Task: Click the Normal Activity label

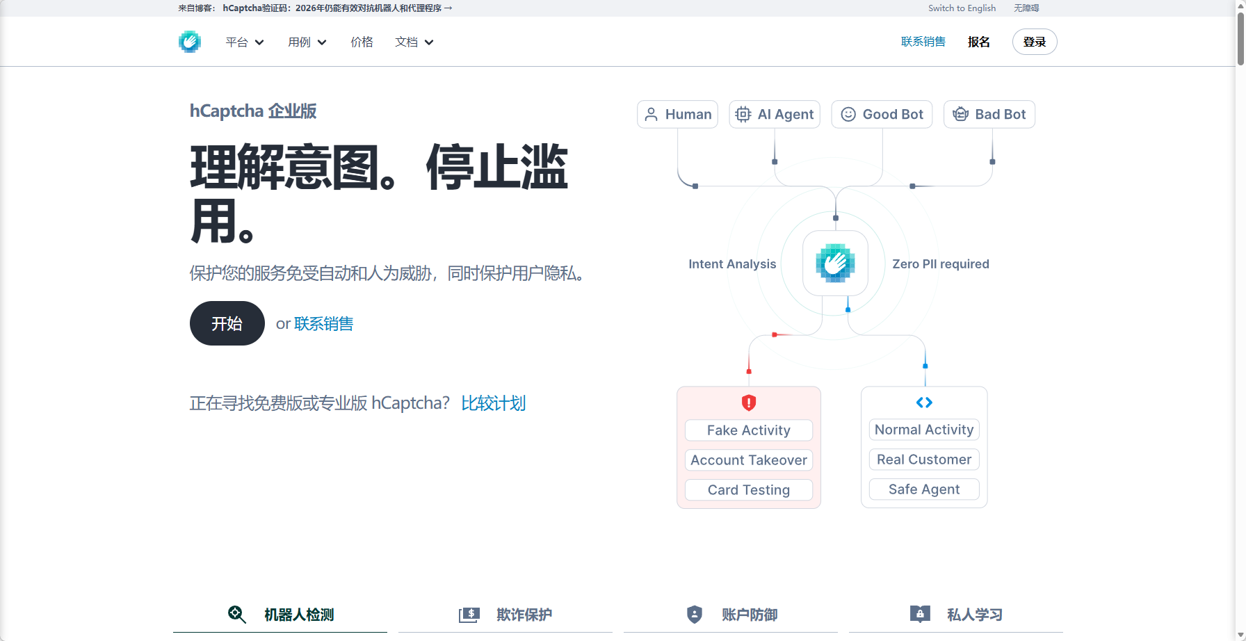Action: point(924,430)
